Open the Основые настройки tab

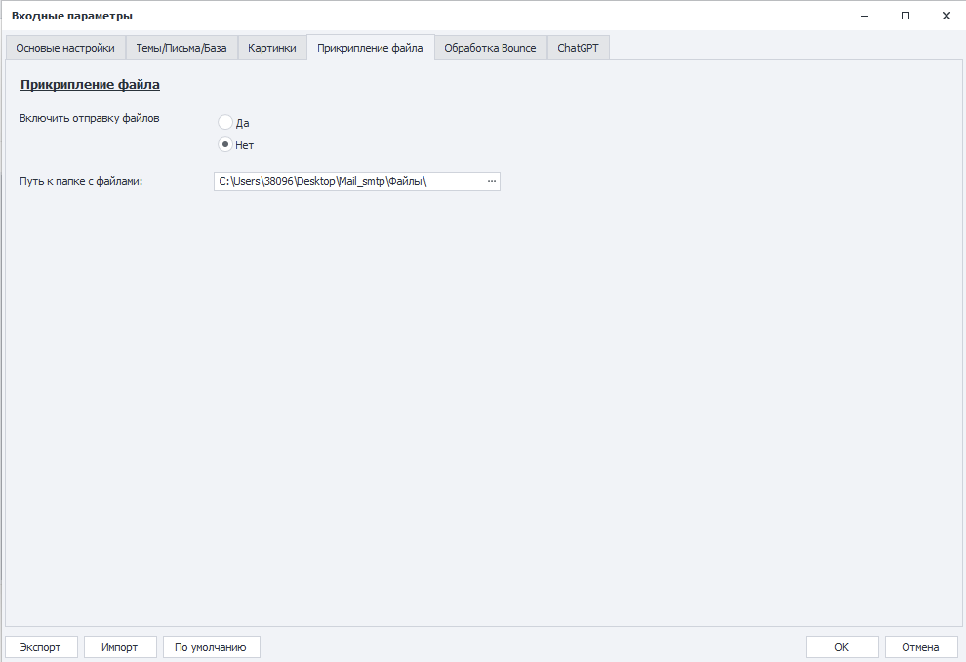point(65,48)
